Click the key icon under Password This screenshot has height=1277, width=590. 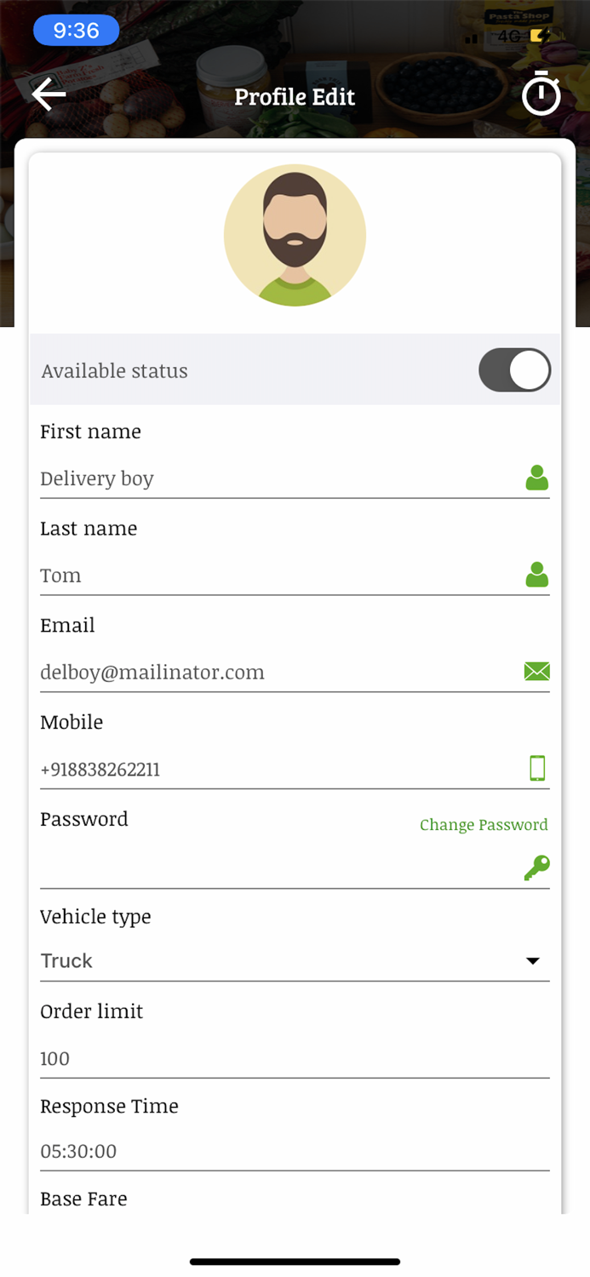click(x=536, y=867)
